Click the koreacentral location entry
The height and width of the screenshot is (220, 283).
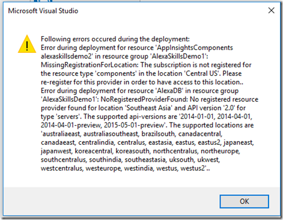(x=94, y=151)
